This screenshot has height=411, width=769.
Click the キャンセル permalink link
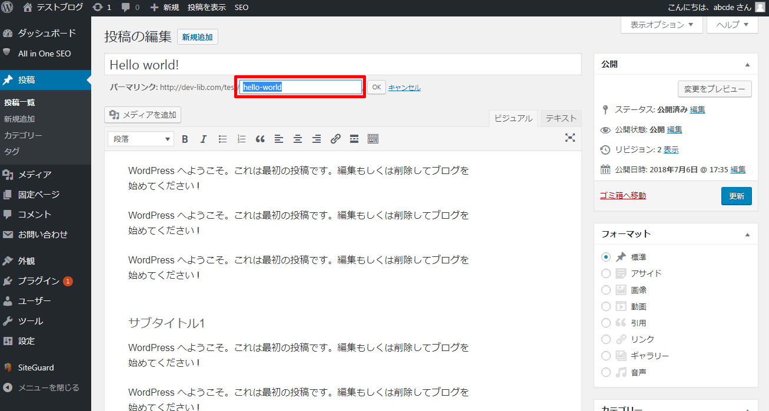(404, 88)
